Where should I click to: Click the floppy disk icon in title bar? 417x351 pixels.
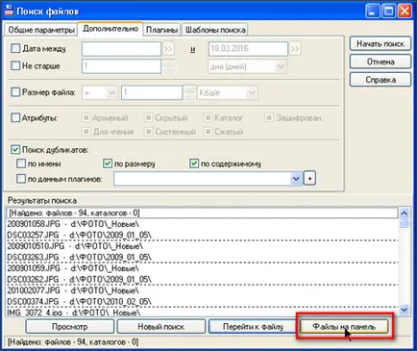9,11
